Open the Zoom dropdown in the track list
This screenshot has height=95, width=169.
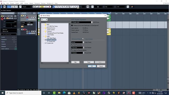24,25
